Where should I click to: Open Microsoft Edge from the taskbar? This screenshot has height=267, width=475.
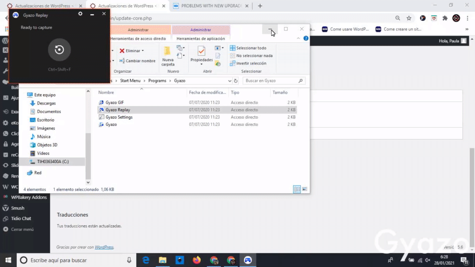(146, 260)
